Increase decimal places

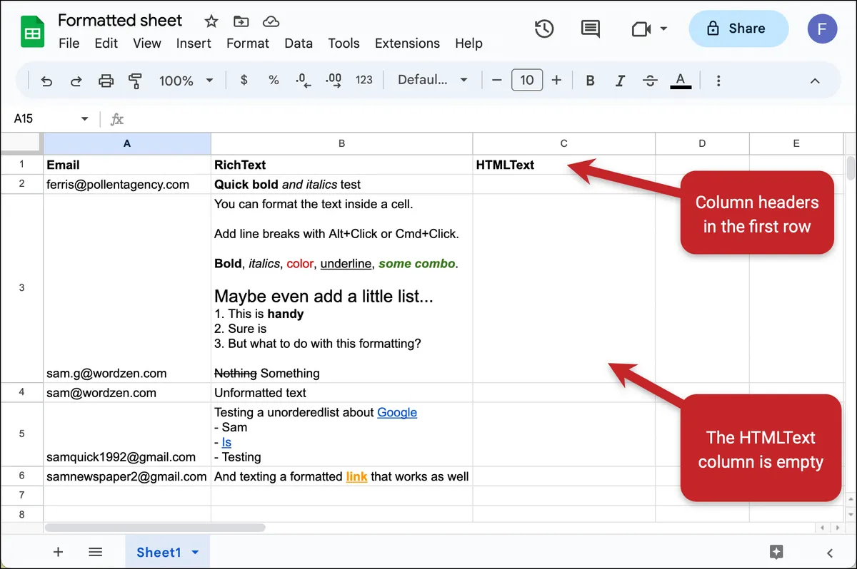pyautogui.click(x=334, y=81)
